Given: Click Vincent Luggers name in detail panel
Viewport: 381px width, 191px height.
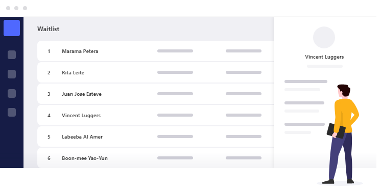Looking at the screenshot, I should [x=324, y=57].
